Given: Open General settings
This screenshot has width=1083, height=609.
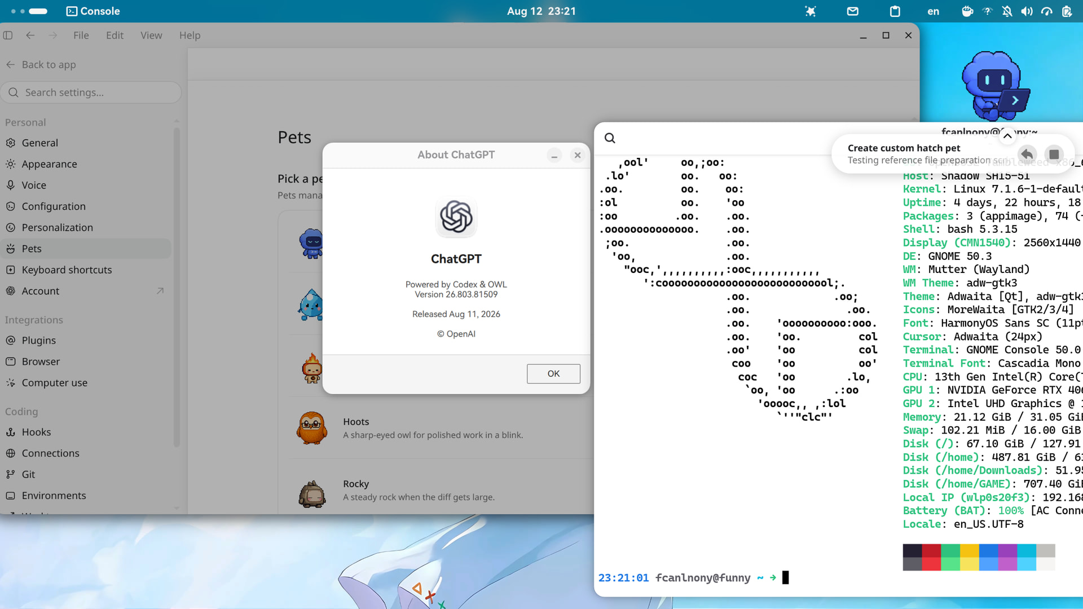Looking at the screenshot, I should click(x=86, y=143).
